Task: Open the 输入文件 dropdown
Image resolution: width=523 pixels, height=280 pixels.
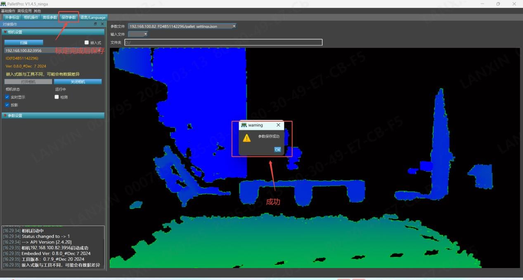Action: pyautogui.click(x=138, y=34)
